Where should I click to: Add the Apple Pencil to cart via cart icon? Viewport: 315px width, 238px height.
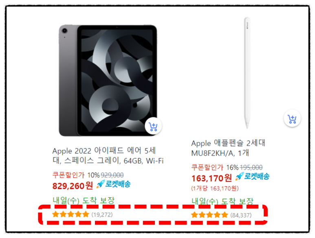pos(292,118)
